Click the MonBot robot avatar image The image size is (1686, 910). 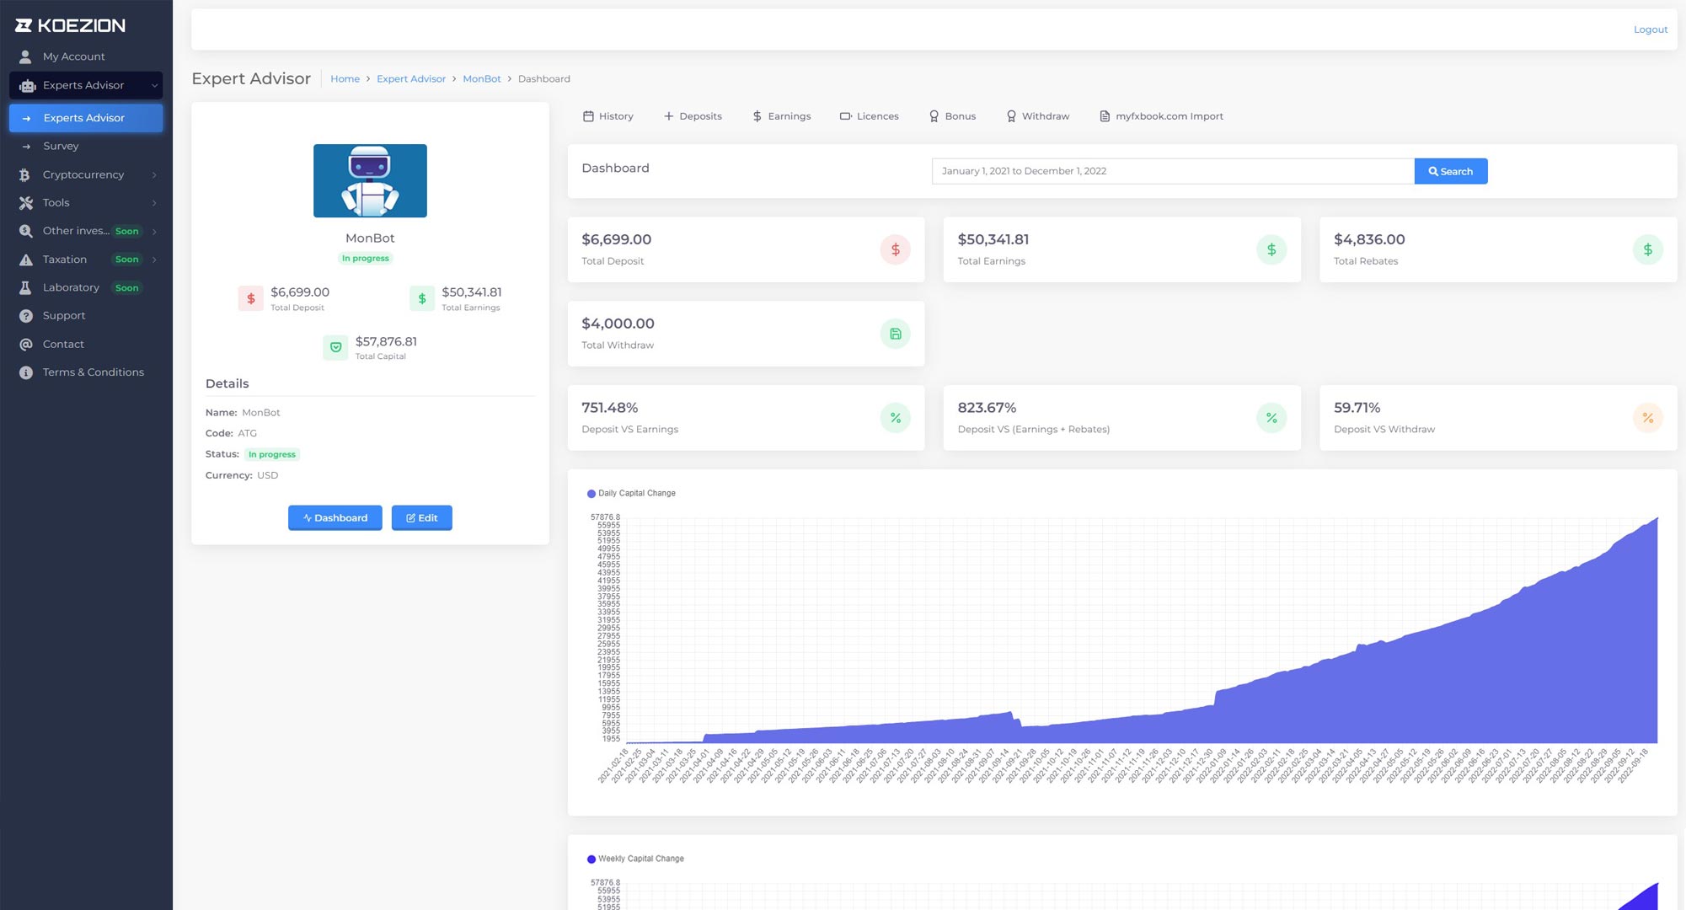tap(370, 180)
